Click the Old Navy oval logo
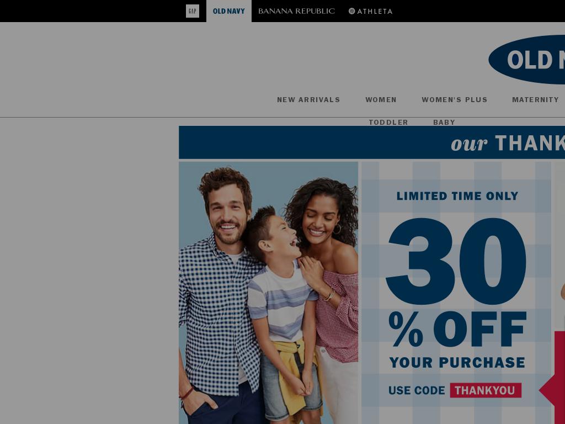 click(527, 60)
